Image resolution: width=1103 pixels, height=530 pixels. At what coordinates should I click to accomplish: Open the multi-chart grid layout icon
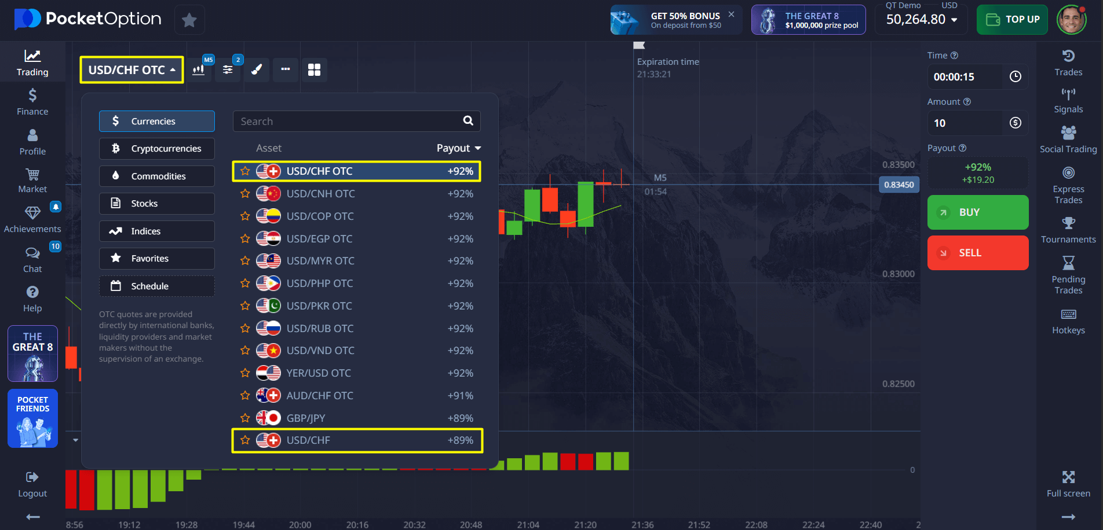click(x=314, y=70)
